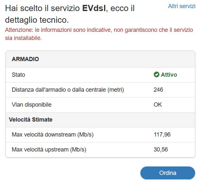This screenshot has height=184, width=200.
Task: Click the red Attenzione warning text
Action: coord(99,30)
